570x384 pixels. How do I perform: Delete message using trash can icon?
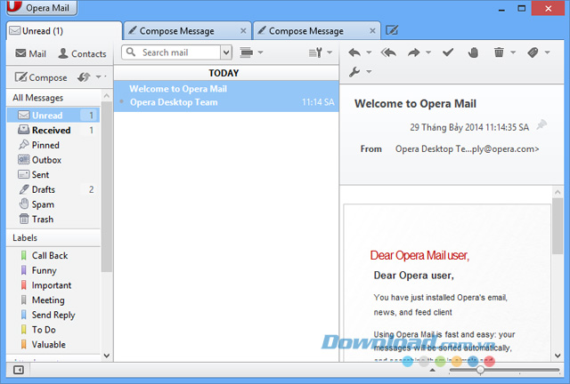[499, 52]
